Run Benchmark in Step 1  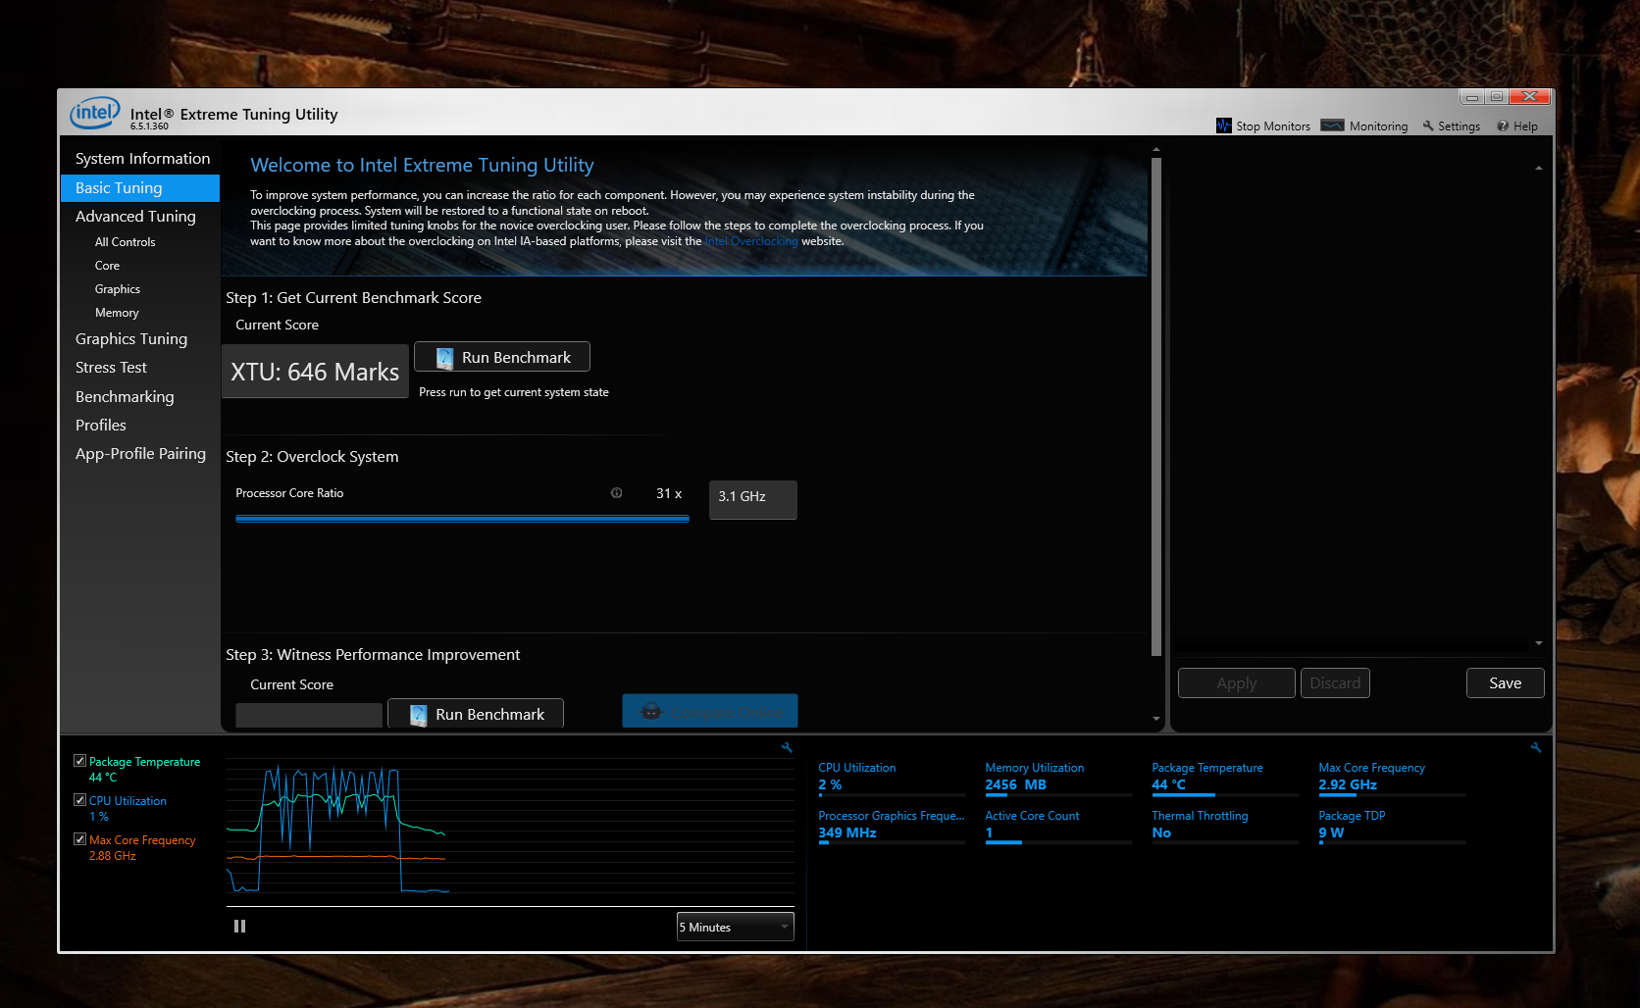502,357
